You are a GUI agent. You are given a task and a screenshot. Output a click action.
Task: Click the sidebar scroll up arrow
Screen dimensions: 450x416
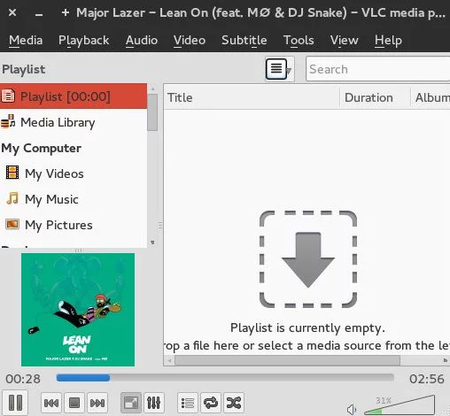[152, 89]
